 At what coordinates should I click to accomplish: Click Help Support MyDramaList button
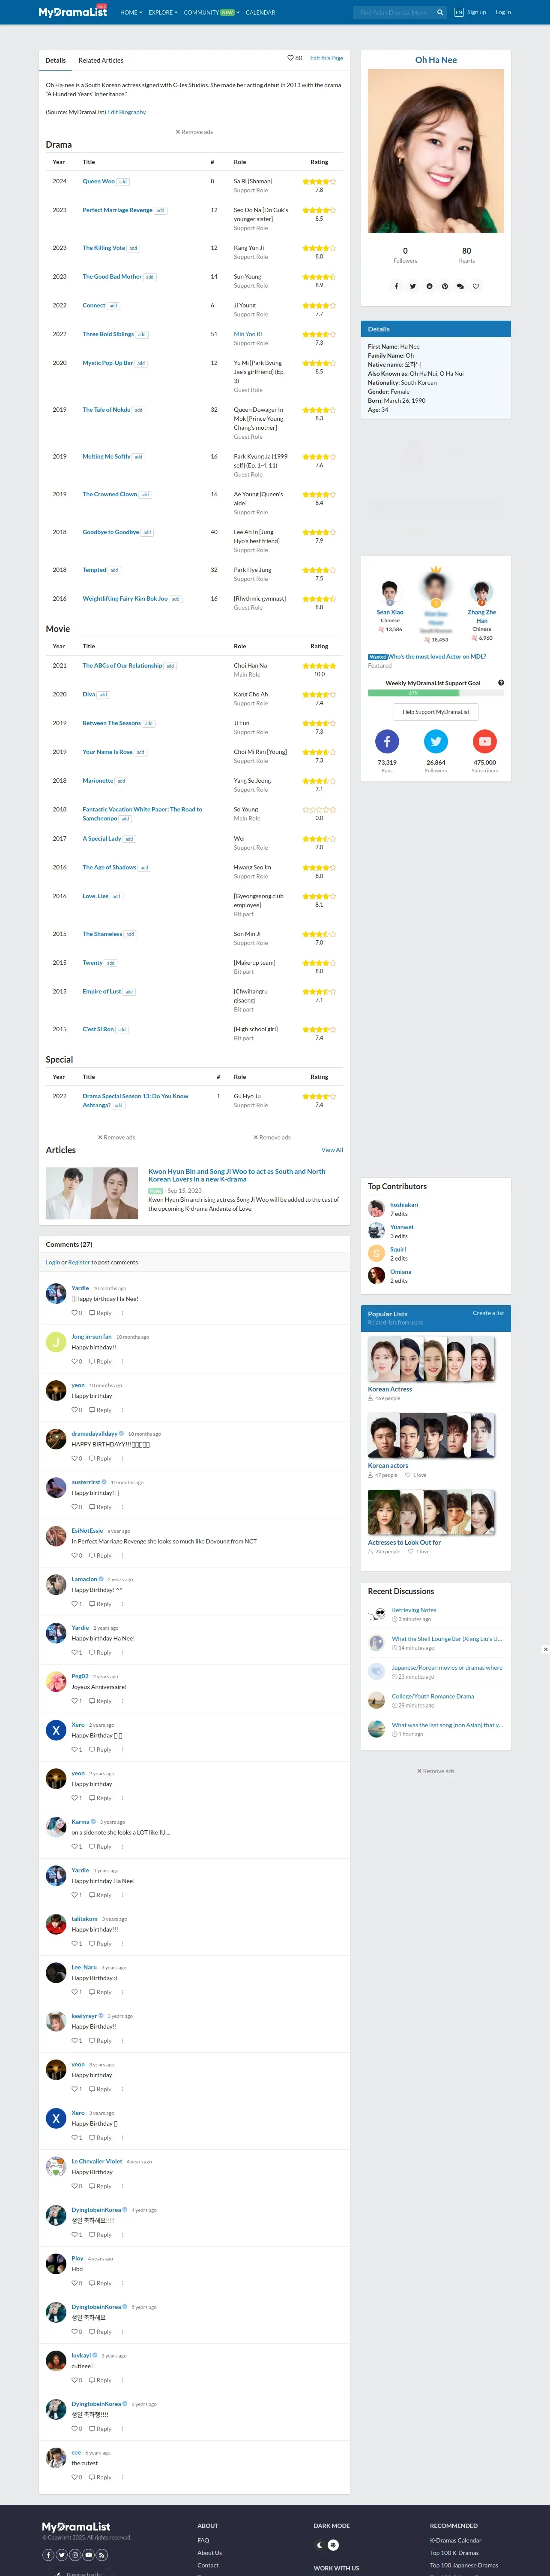(x=436, y=712)
